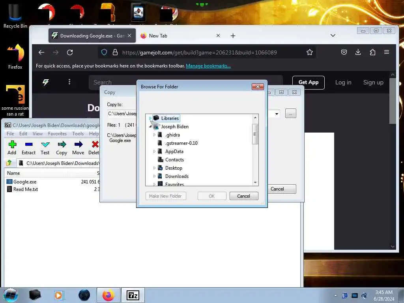Click the 7-Zip taskbar button
Viewport: 404px width, 303px height.
tap(133, 295)
